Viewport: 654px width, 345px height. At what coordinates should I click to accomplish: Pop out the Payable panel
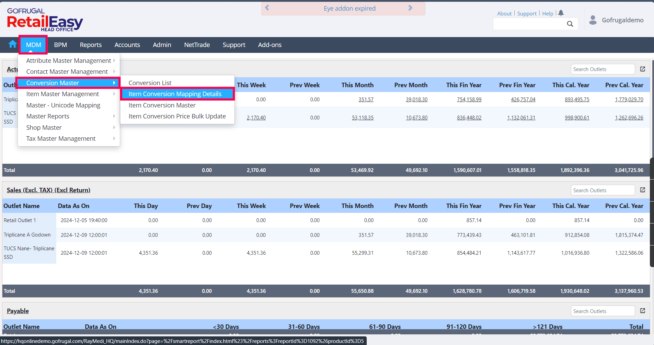click(x=643, y=311)
